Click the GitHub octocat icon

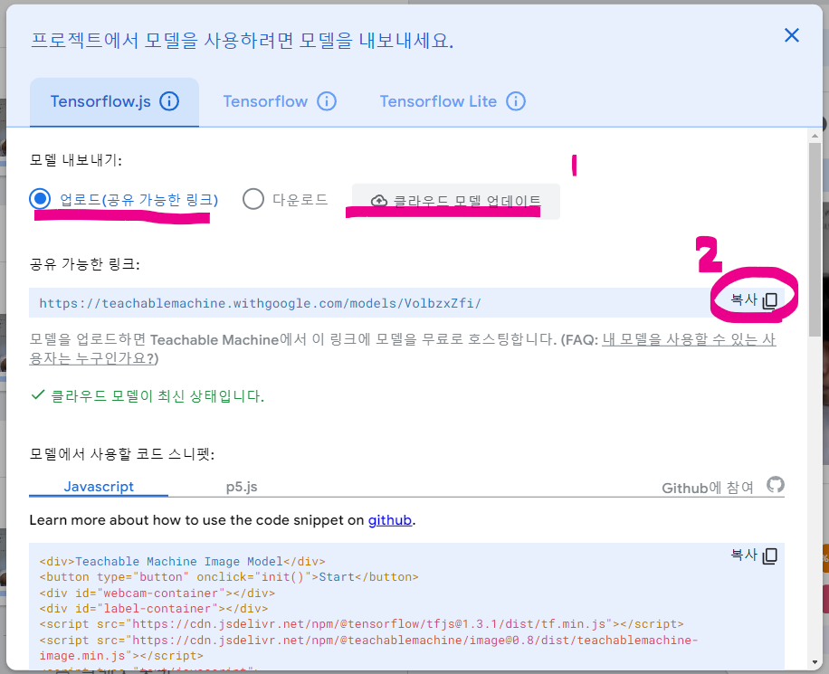point(775,485)
